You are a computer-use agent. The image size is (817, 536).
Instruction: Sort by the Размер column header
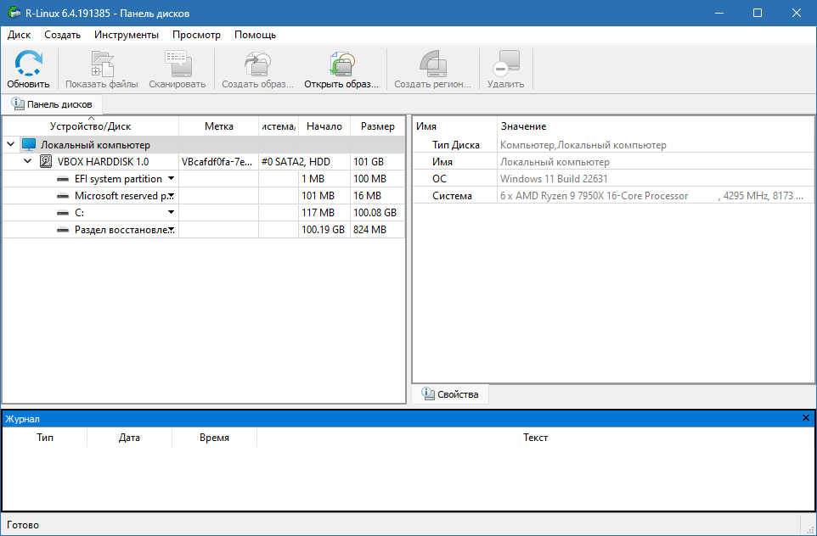378,126
